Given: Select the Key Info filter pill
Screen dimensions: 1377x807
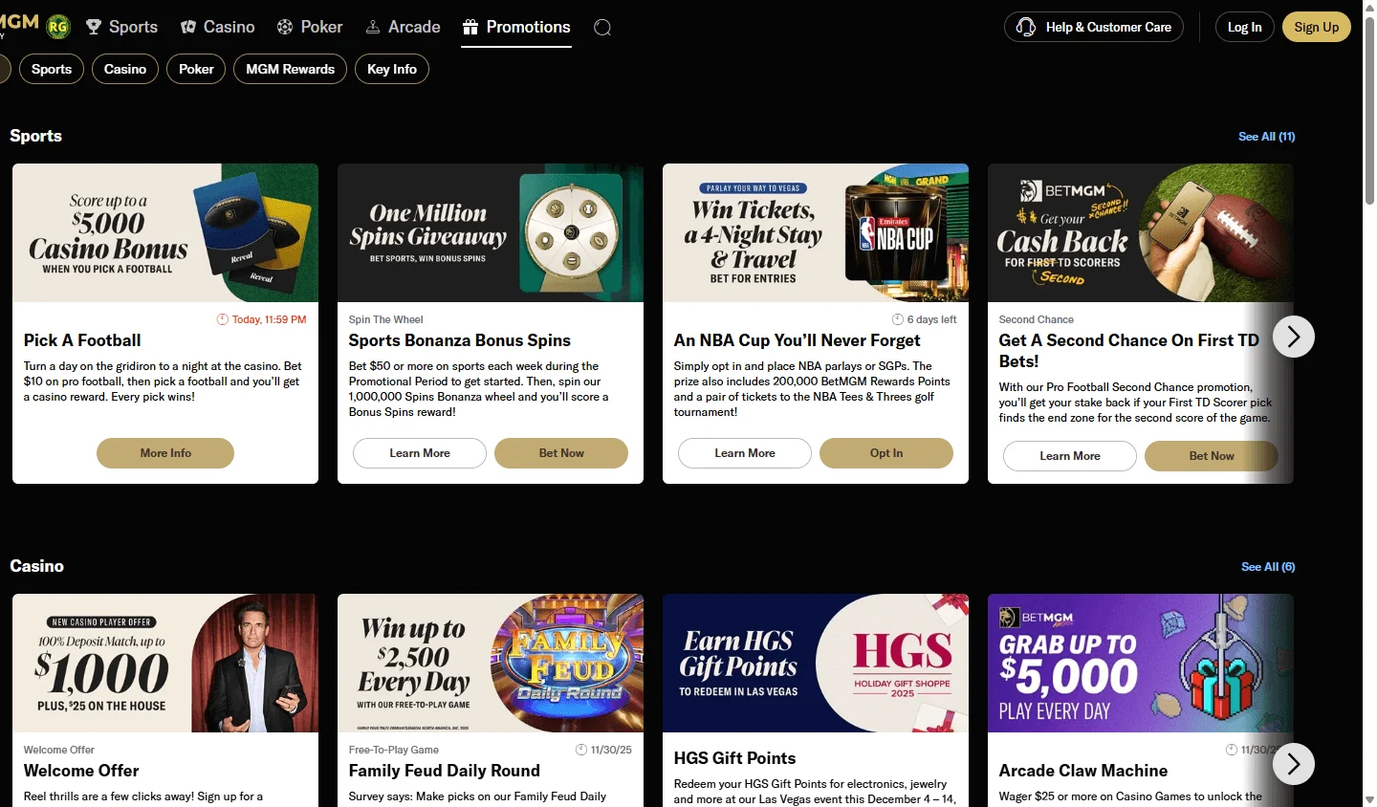Looking at the screenshot, I should click(x=392, y=69).
